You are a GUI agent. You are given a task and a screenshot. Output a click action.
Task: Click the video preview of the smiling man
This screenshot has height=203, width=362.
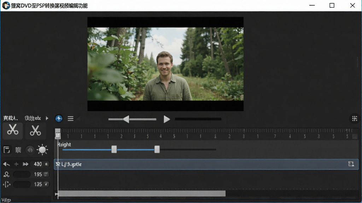165,64
